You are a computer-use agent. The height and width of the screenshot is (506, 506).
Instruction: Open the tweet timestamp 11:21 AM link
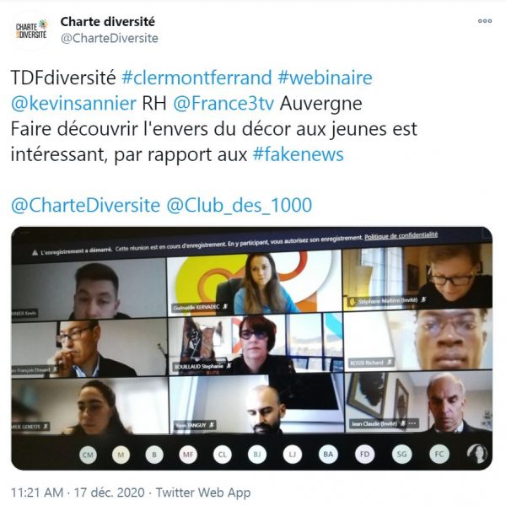coord(37,493)
